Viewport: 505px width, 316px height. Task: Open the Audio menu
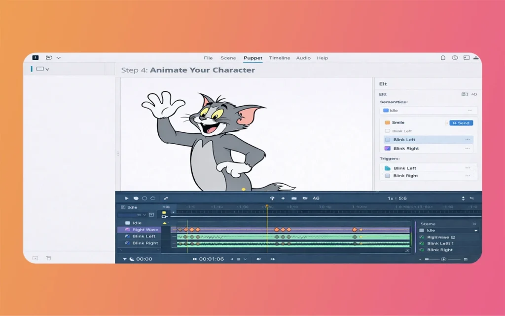click(303, 58)
